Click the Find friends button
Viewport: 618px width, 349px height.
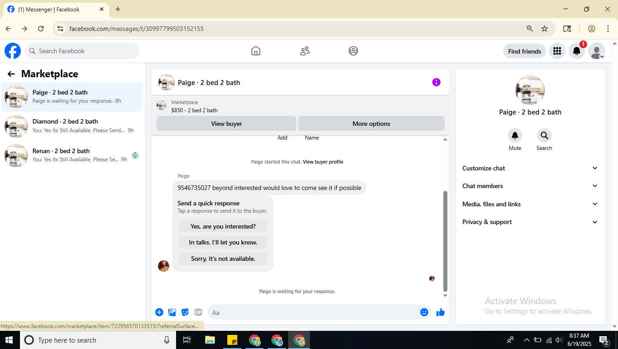click(x=525, y=51)
